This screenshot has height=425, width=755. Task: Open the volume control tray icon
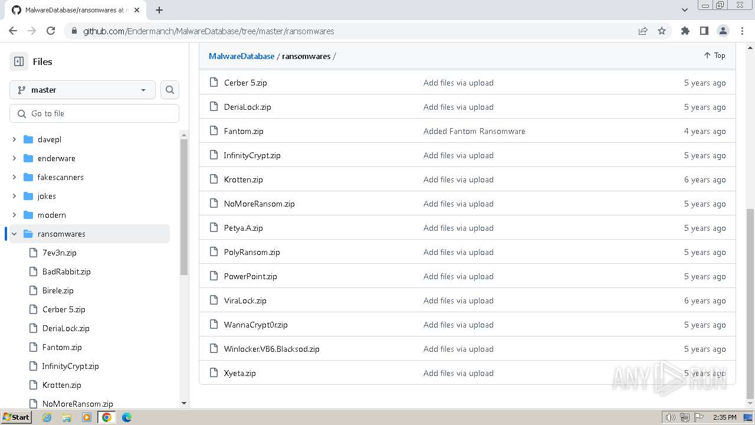[x=671, y=417]
